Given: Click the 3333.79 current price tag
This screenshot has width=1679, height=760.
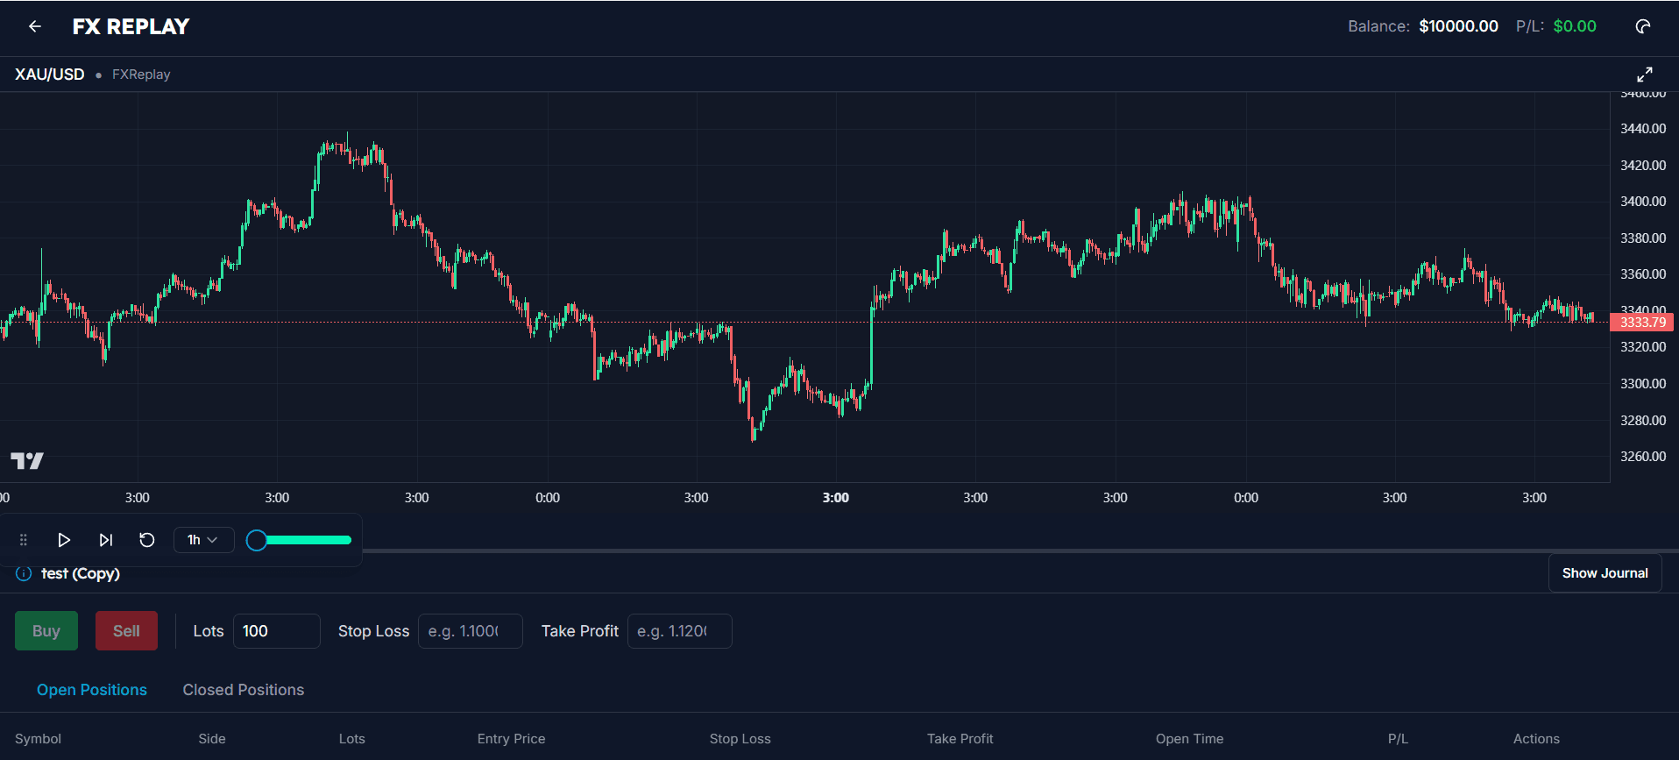Looking at the screenshot, I should click(1642, 323).
